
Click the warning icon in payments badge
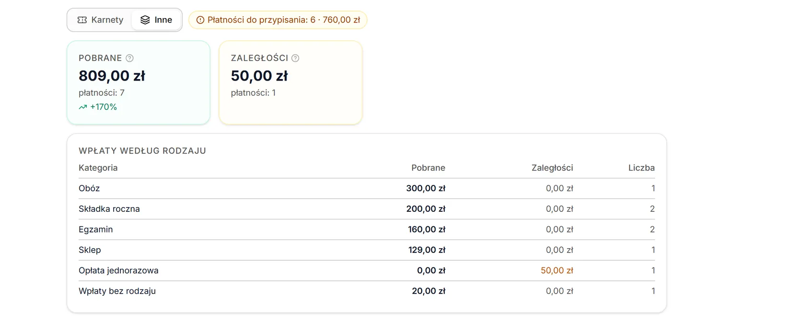coord(200,20)
